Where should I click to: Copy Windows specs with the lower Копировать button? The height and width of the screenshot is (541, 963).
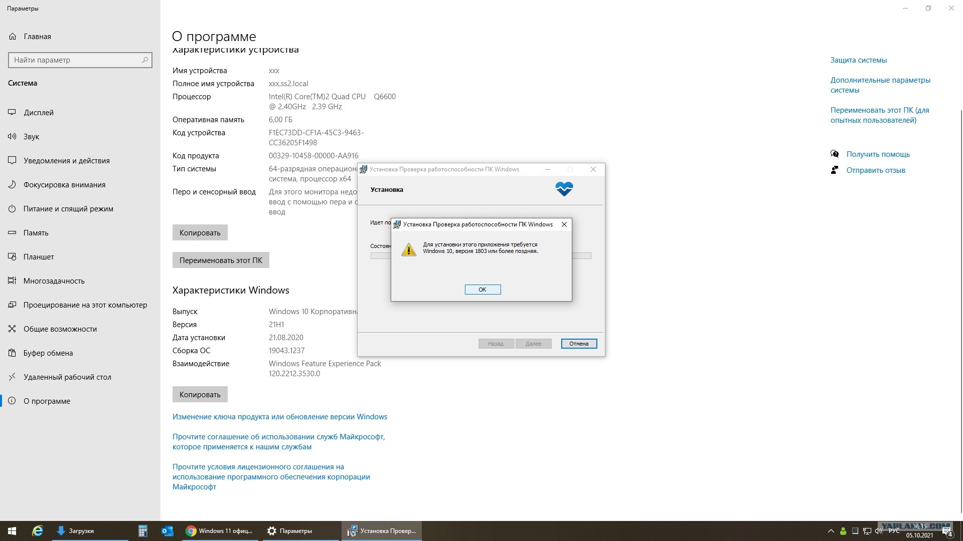[200, 394]
